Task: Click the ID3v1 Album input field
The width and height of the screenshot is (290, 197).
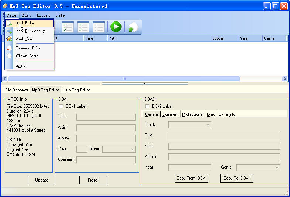Action: tap(106, 138)
